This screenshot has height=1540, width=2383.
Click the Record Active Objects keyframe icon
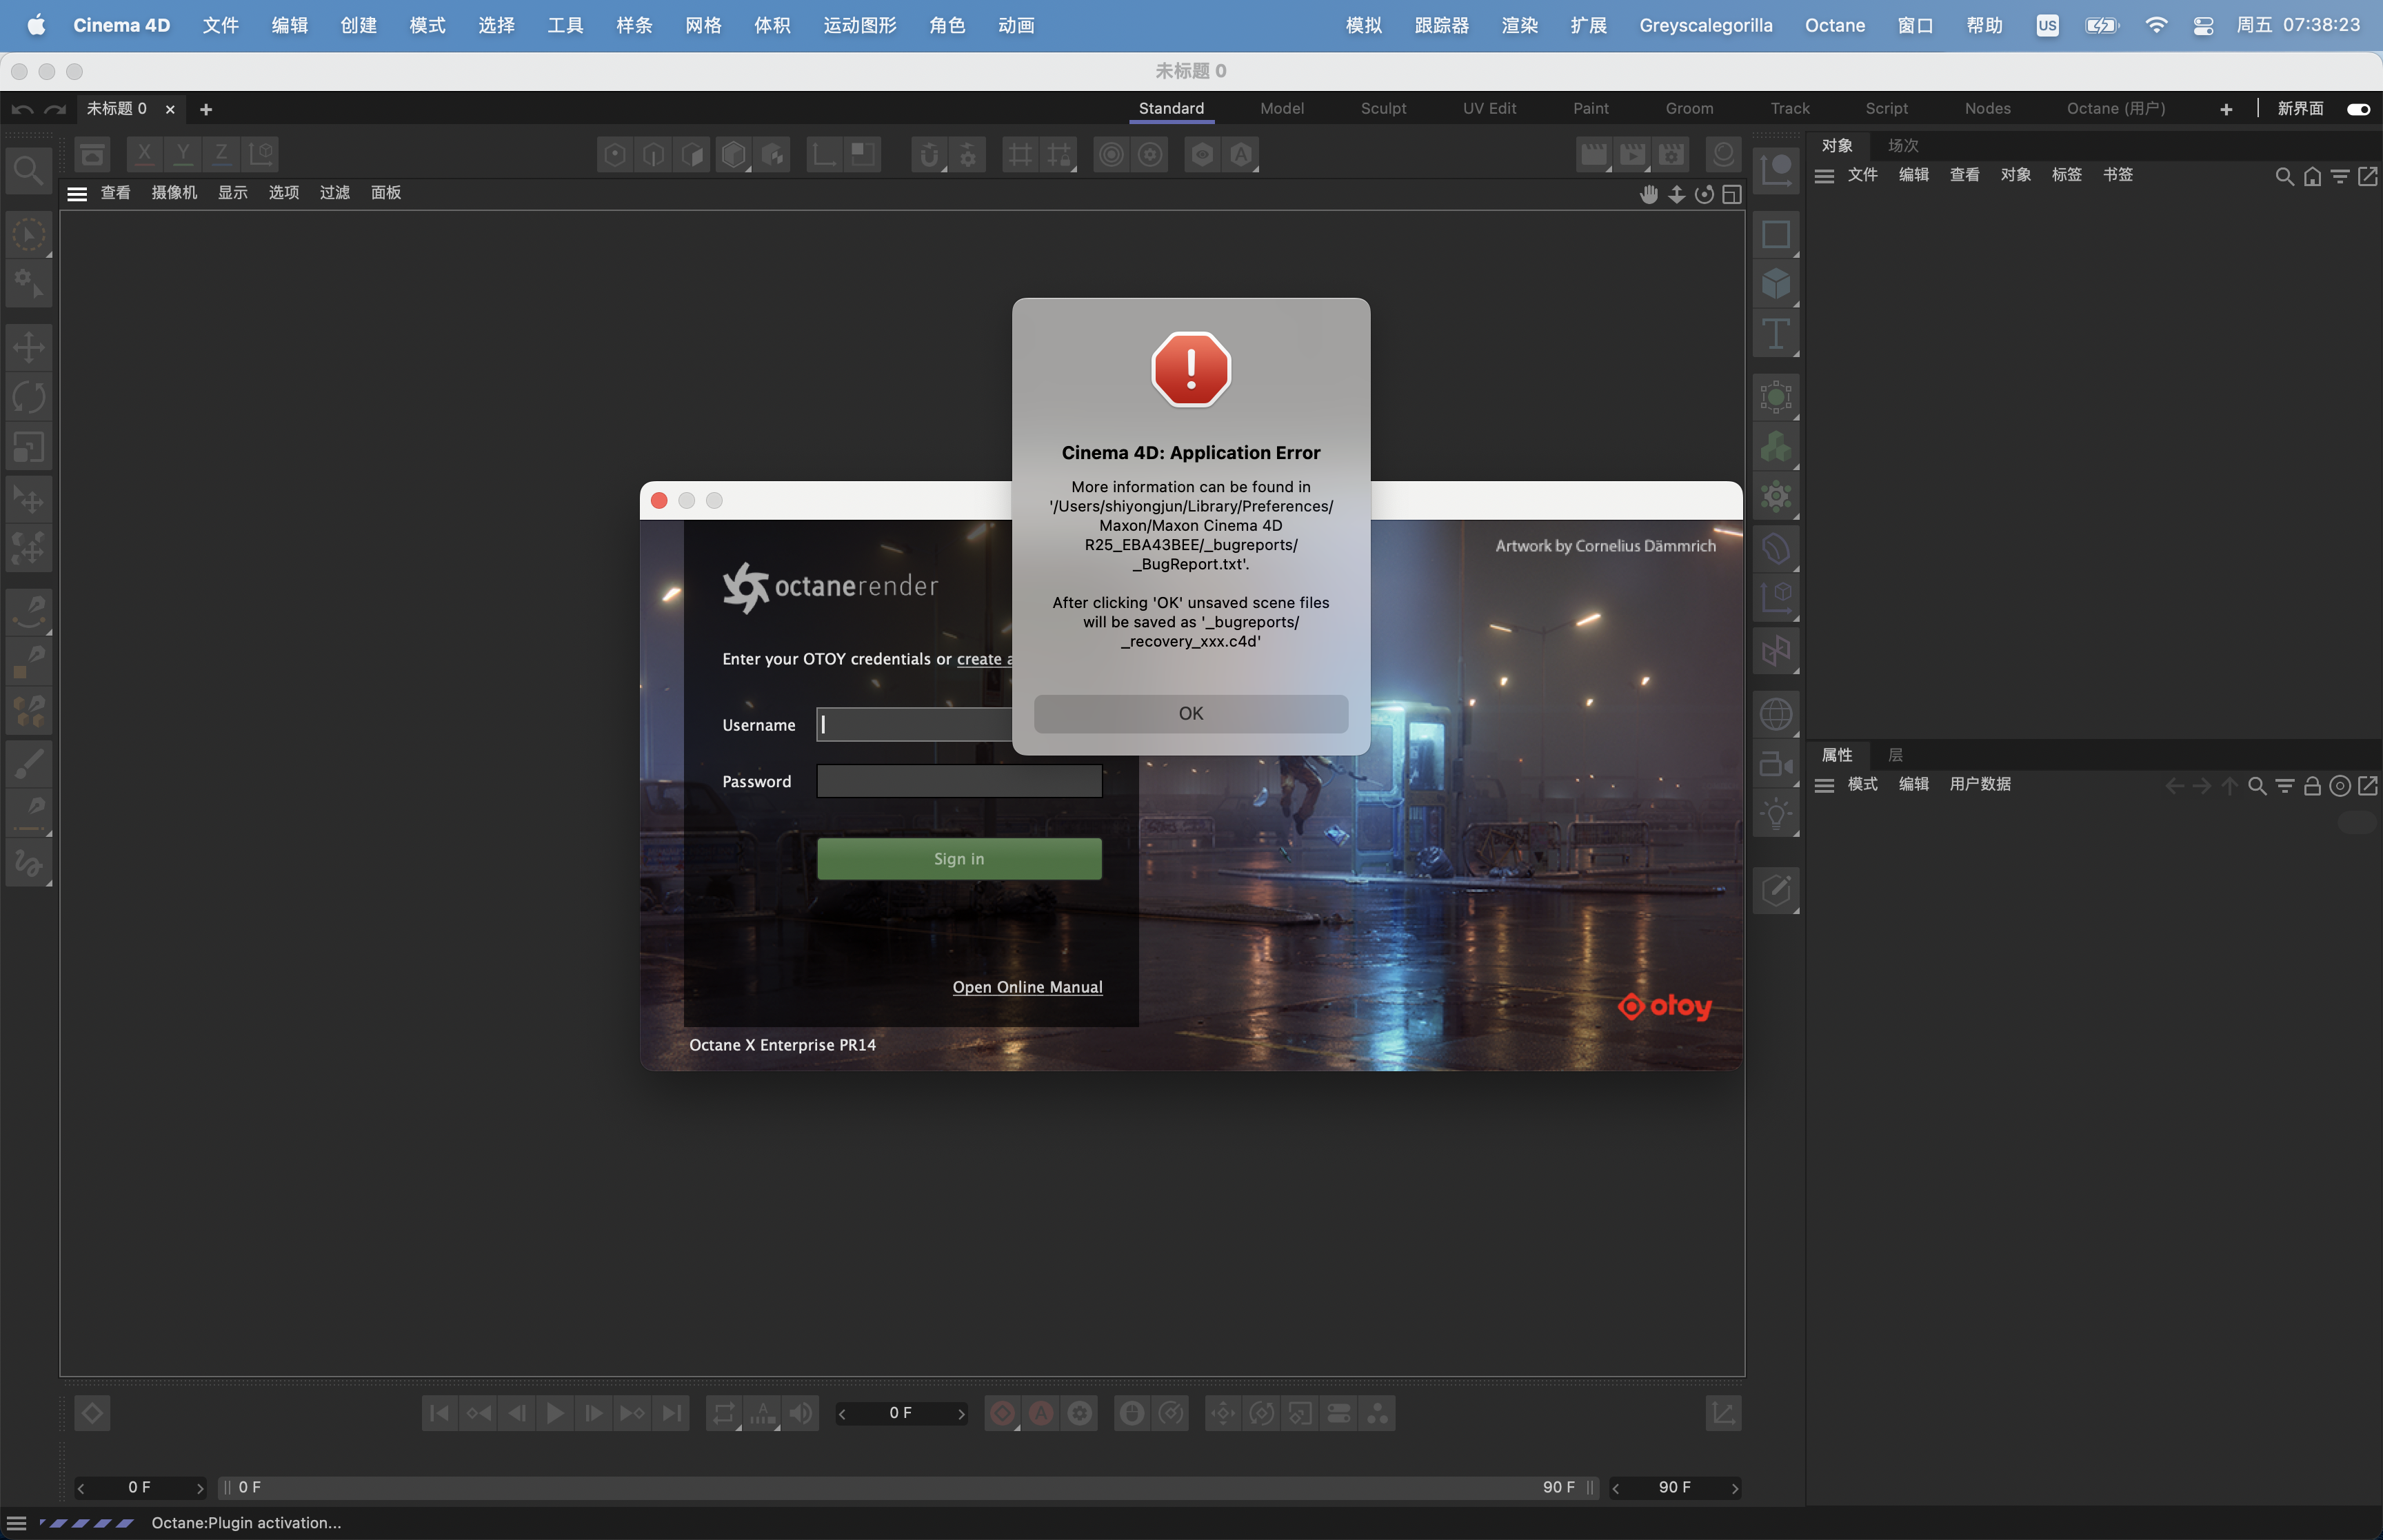tap(1002, 1413)
